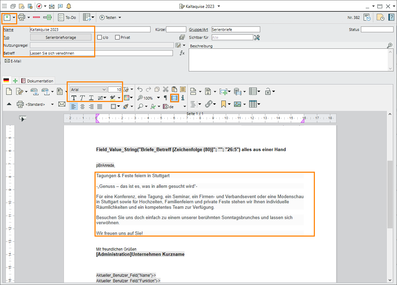
Task: Click the italic text formatting icon
Action: [x=82, y=98]
